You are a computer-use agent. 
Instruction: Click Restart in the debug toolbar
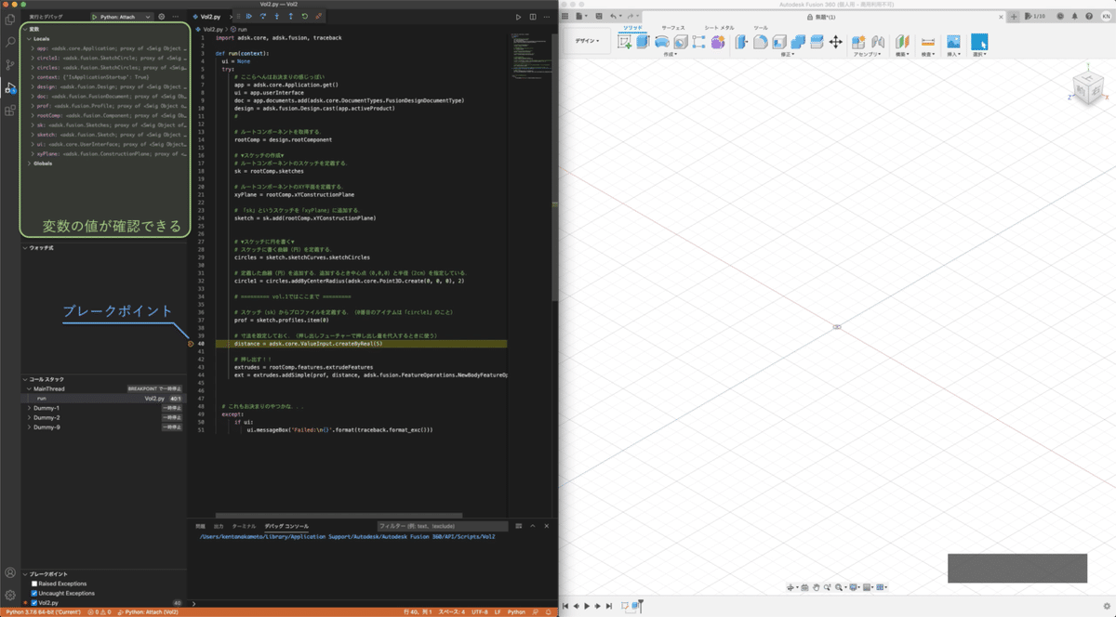(305, 17)
